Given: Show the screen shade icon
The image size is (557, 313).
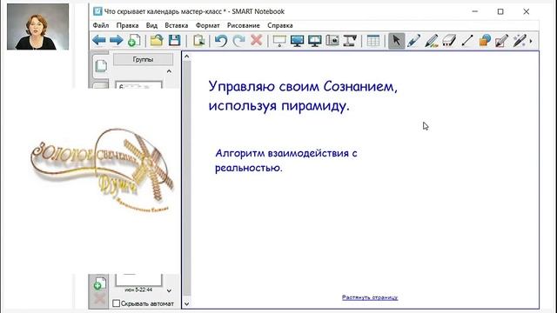Looking at the screenshot, I should (279, 41).
